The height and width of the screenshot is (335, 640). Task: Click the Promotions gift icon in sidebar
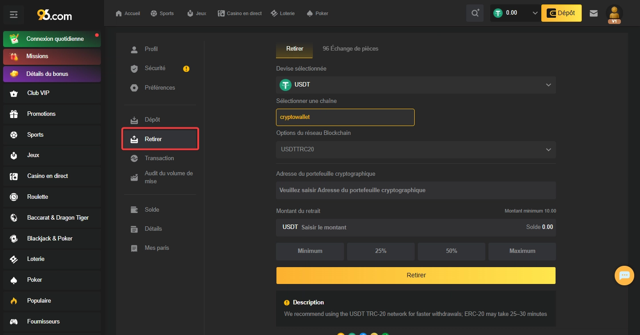[x=14, y=114]
